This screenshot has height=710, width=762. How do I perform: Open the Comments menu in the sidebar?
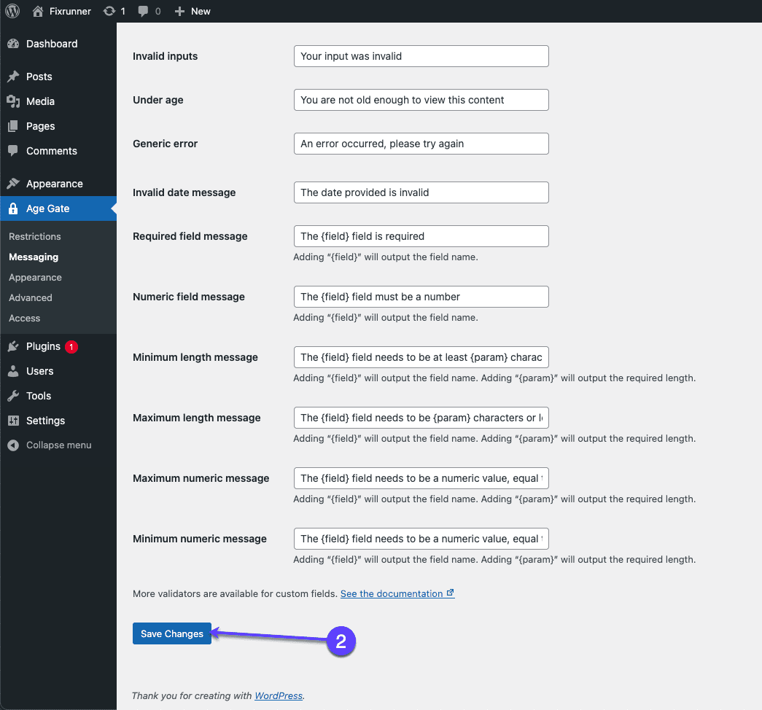(x=58, y=151)
